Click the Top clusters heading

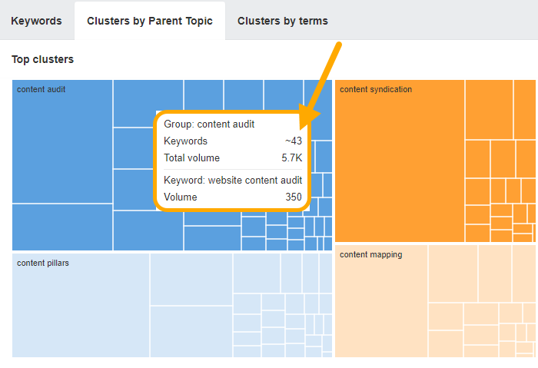pyautogui.click(x=43, y=59)
